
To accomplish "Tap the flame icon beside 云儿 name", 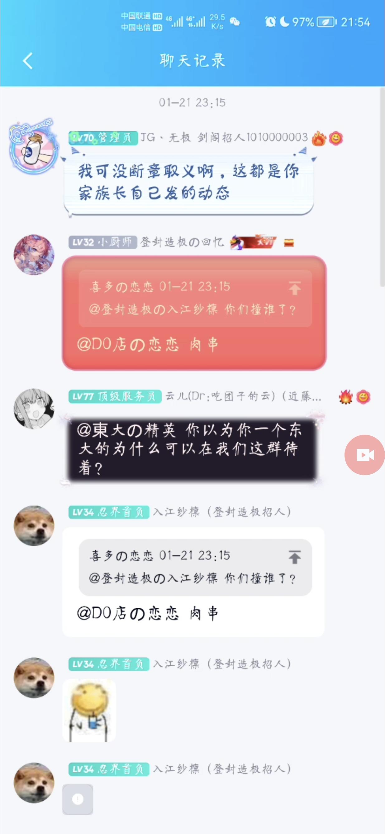I will pyautogui.click(x=345, y=397).
